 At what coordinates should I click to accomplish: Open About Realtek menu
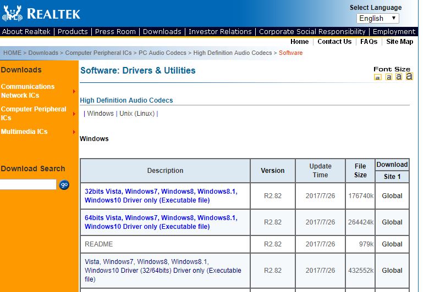[x=26, y=31]
